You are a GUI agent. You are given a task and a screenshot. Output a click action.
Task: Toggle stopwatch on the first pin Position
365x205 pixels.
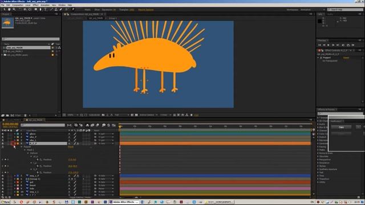click(38, 159)
